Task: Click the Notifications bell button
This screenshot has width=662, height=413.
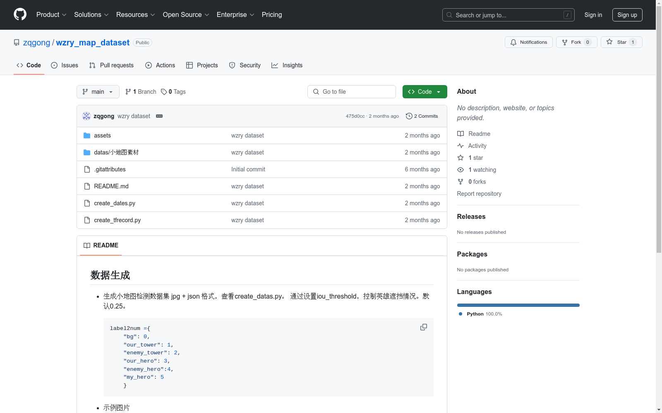Action: click(528, 42)
